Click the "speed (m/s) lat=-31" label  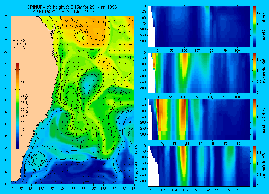point(264,119)
